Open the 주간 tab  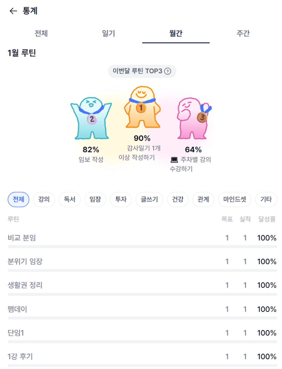pos(243,33)
